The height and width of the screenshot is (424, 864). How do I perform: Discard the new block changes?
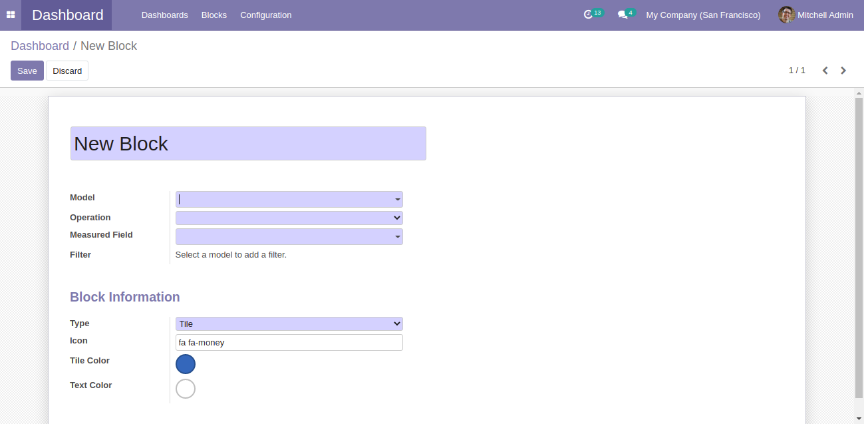tap(67, 71)
